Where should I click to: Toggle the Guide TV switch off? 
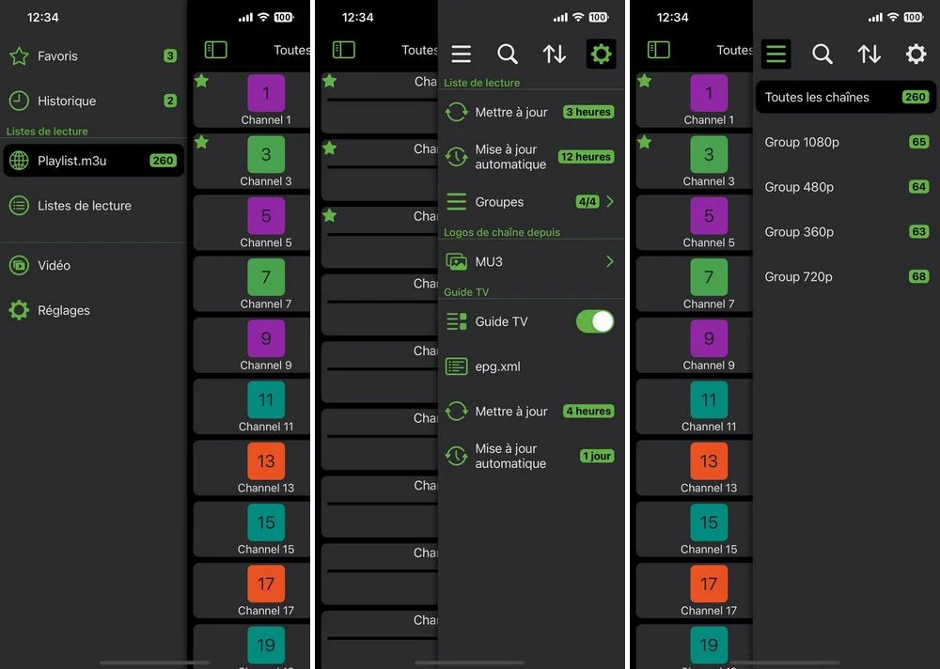[x=595, y=321]
